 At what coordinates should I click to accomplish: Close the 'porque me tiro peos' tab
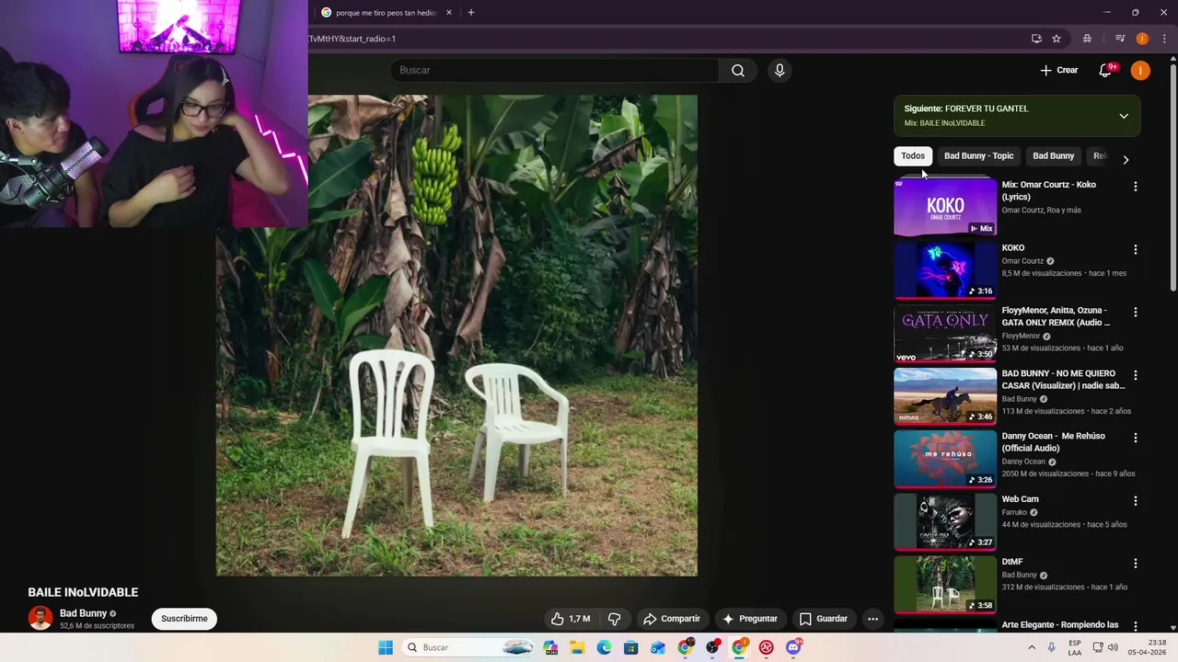pyautogui.click(x=449, y=13)
